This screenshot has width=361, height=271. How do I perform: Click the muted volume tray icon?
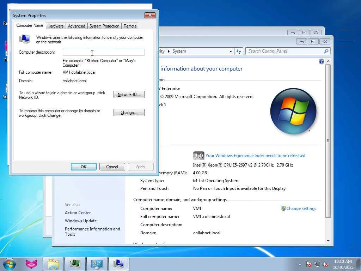coord(325,264)
